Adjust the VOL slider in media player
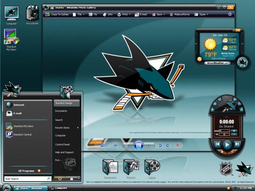Viewport: 255px width, 191px height. pyautogui.click(x=224, y=134)
